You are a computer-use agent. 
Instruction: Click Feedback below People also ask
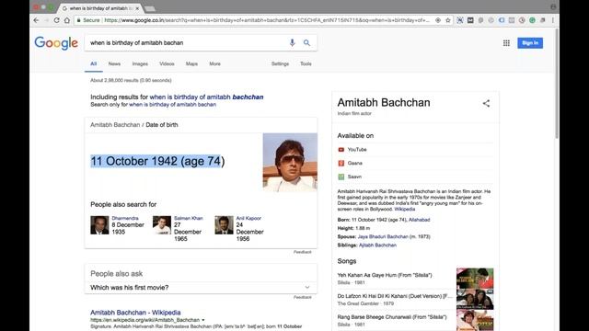(303, 297)
